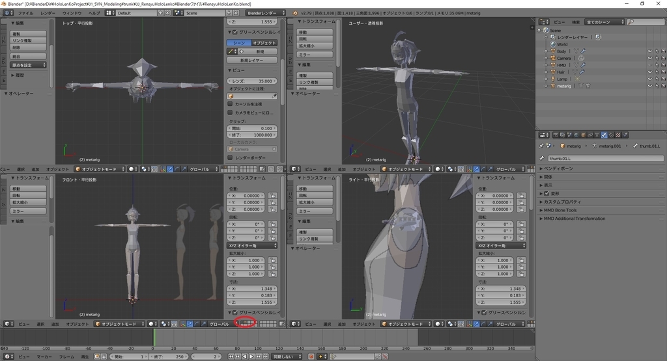Open the Object Constraints chain tab icon

pos(590,135)
